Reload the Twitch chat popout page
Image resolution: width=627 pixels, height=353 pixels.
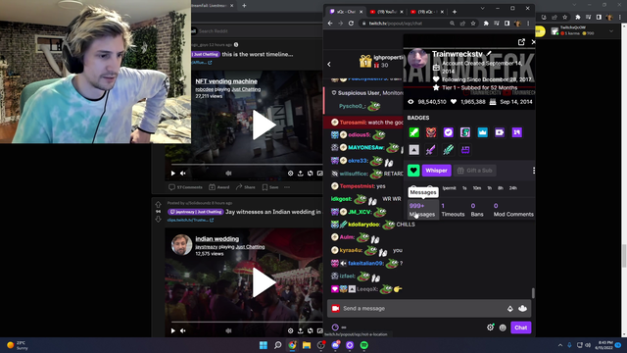351,24
